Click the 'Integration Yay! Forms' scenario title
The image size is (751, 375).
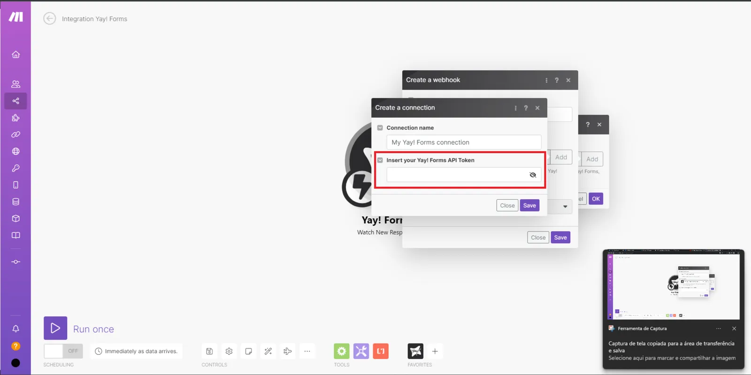pyautogui.click(x=95, y=19)
